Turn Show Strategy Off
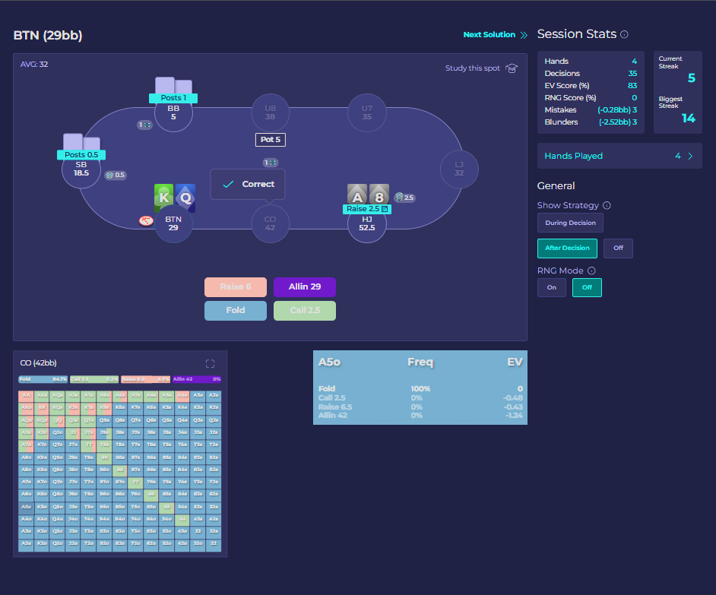Viewport: 716px width, 595px height. pos(618,248)
